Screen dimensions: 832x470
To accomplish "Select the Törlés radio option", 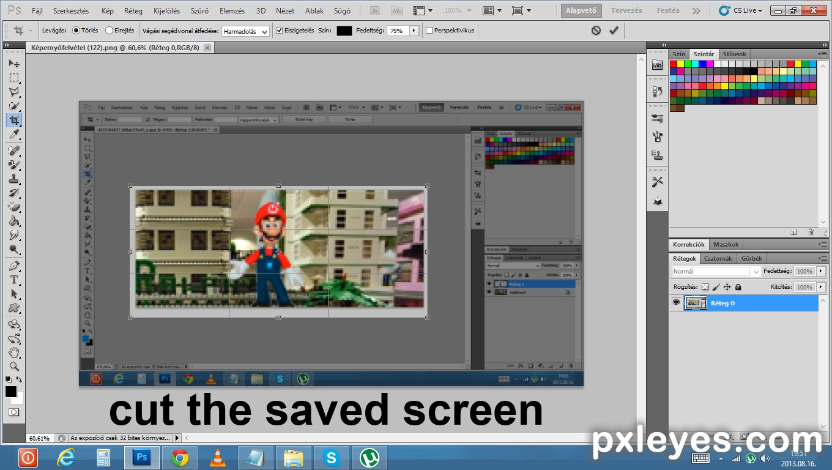I will pos(76,30).
